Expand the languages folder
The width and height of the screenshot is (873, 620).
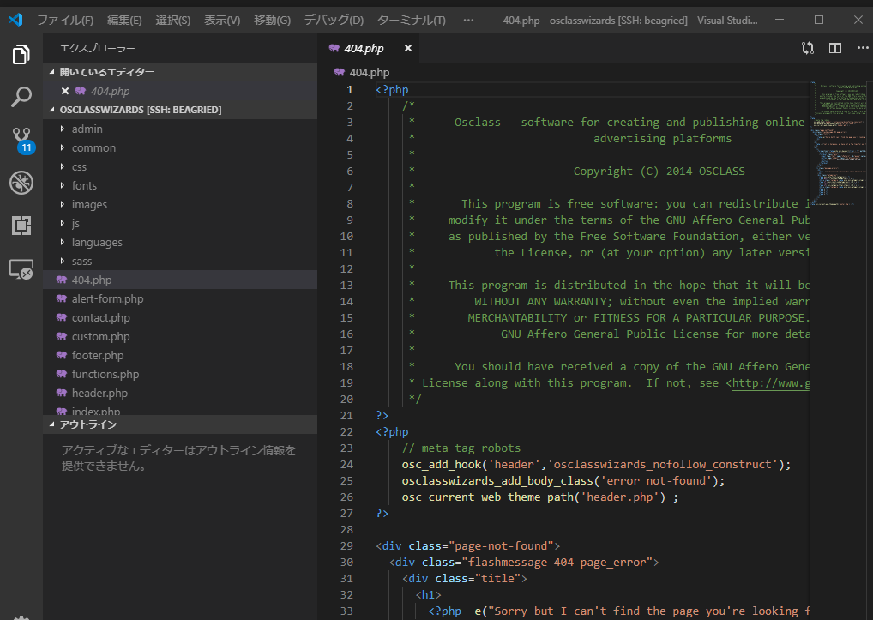pyautogui.click(x=63, y=243)
